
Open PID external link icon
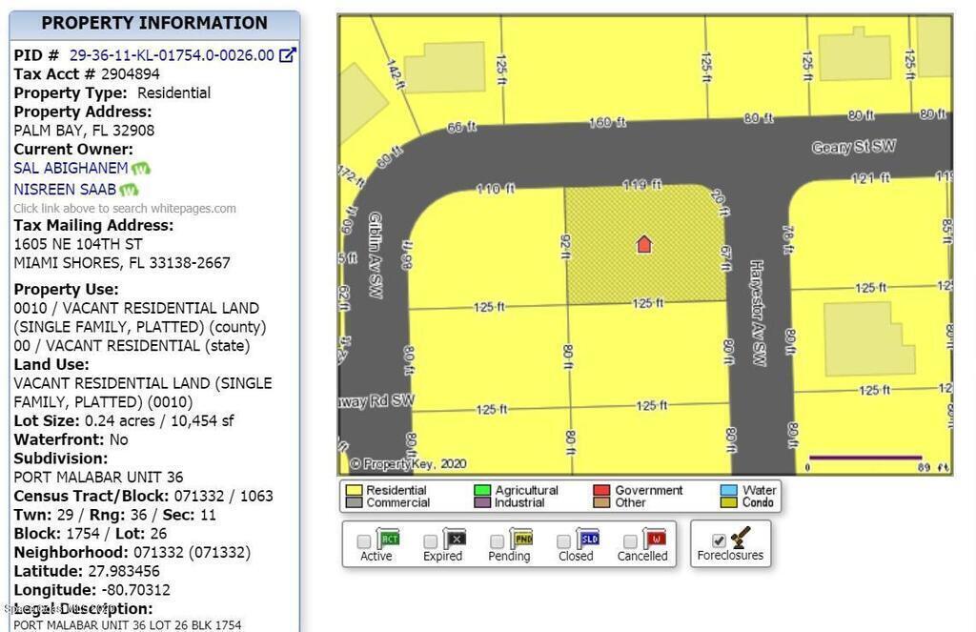(287, 55)
